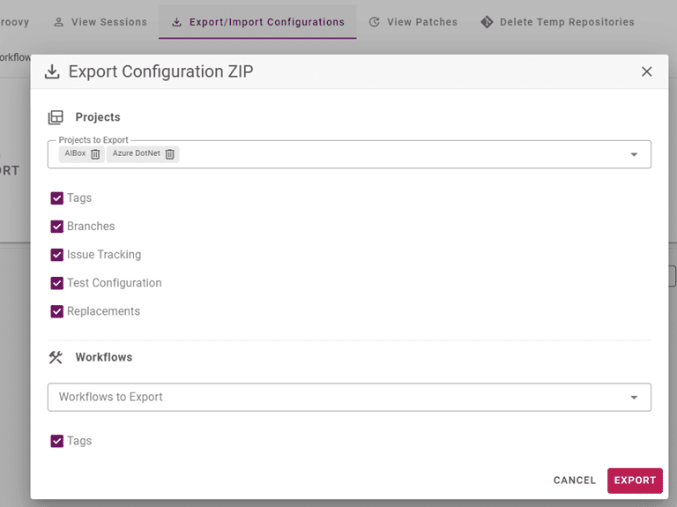Delete Azure DotNet chip with trash icon

[169, 154]
